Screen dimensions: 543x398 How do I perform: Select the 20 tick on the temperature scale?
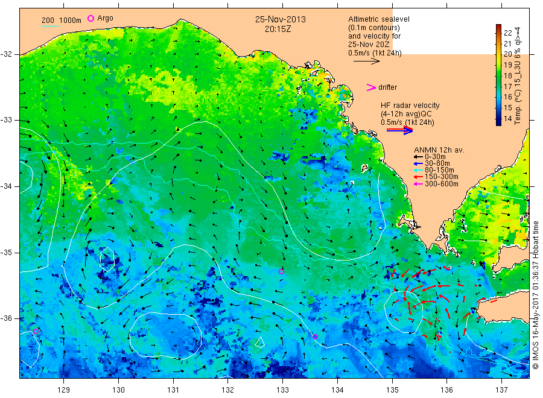coord(507,54)
